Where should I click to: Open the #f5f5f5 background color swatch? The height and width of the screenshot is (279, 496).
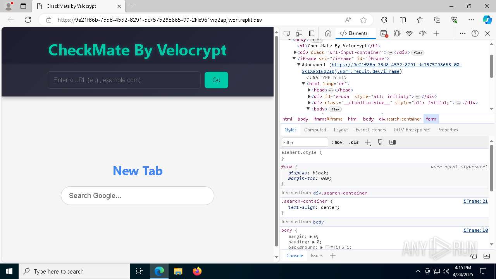327,247
